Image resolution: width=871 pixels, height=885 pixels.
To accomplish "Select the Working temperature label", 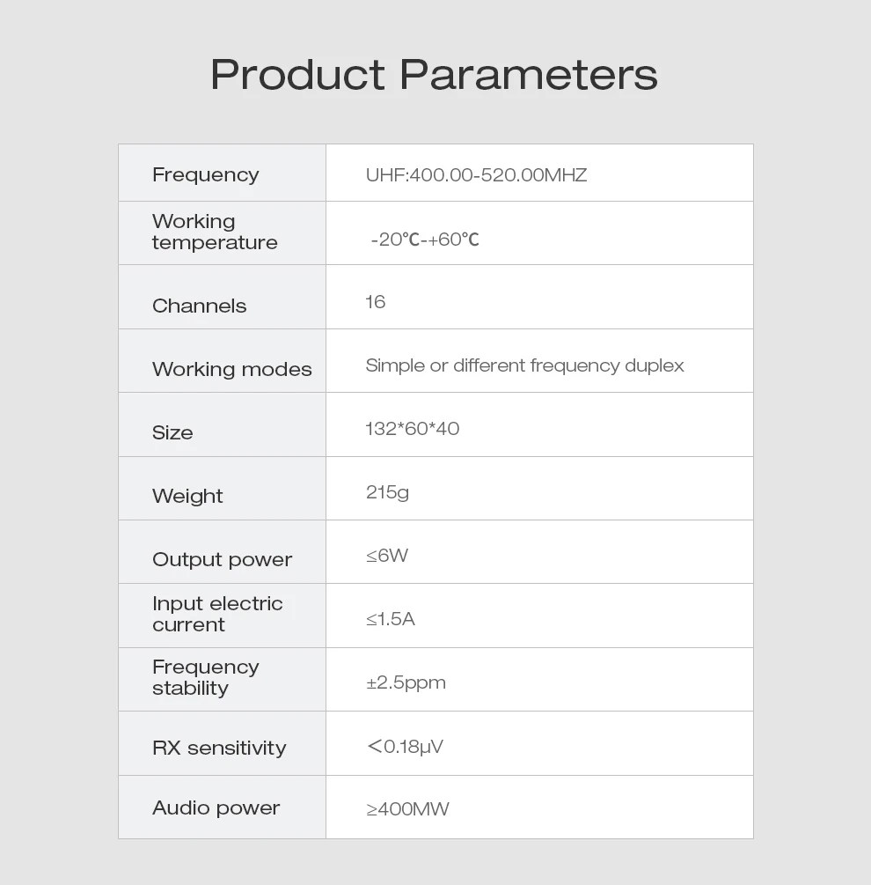I will click(x=215, y=232).
